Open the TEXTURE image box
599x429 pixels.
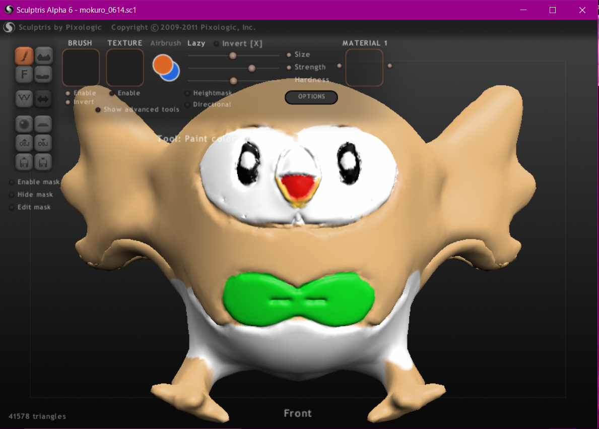point(125,68)
